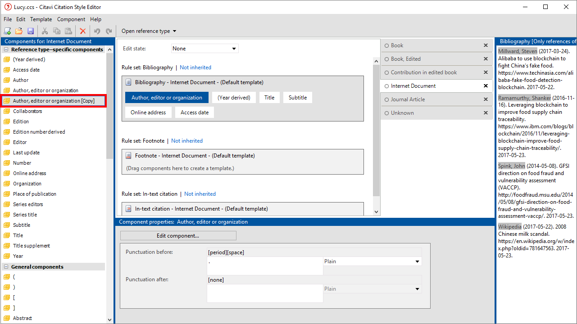The height and width of the screenshot is (324, 577).
Task: Click the Copy toolbar icon
Action: point(57,31)
